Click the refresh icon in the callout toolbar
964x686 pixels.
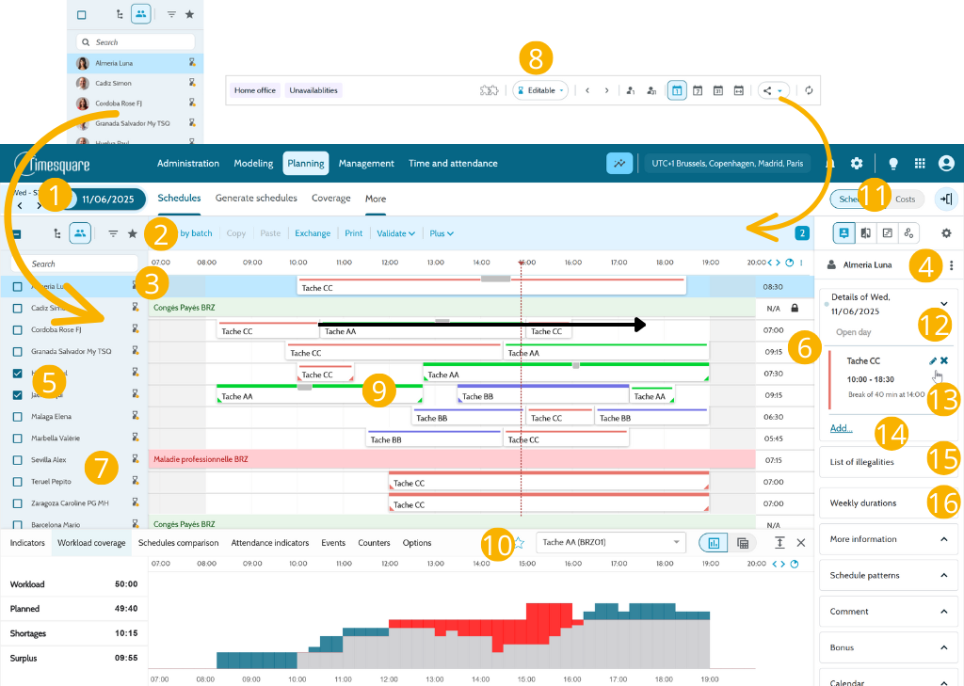(x=809, y=90)
